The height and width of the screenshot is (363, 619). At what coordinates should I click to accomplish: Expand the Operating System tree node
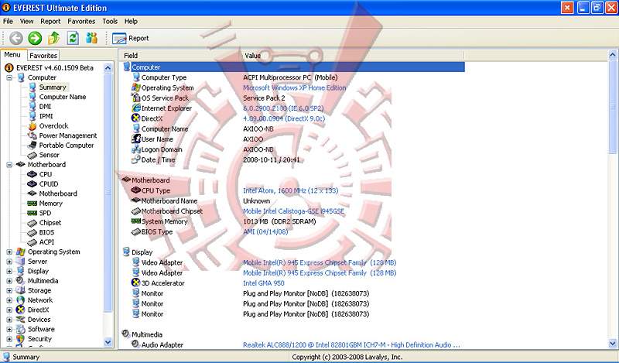point(9,252)
